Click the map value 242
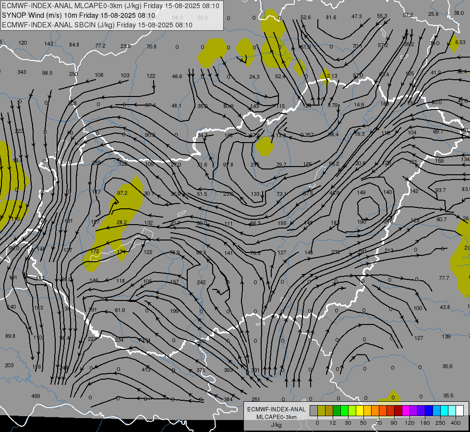Screen dimensions: 470x432 point(201,282)
